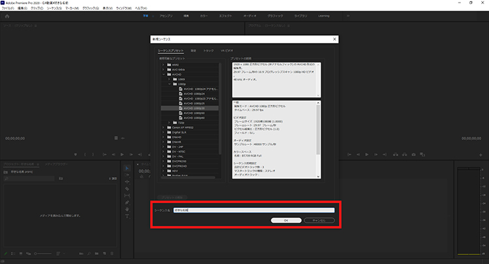Toggle project read-only pencil icon

[x=6, y=254]
